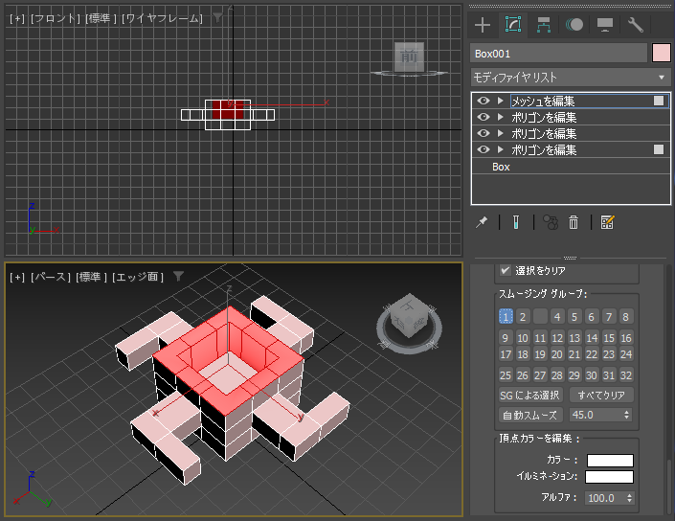Toggle smoothing group 4 button
This screenshot has width=675, height=521.
point(557,317)
